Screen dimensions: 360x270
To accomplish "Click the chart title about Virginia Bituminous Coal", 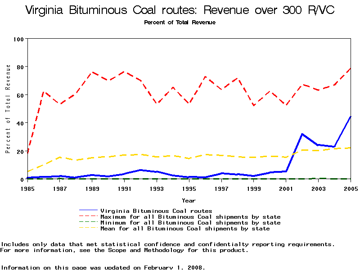I will 180,10.
